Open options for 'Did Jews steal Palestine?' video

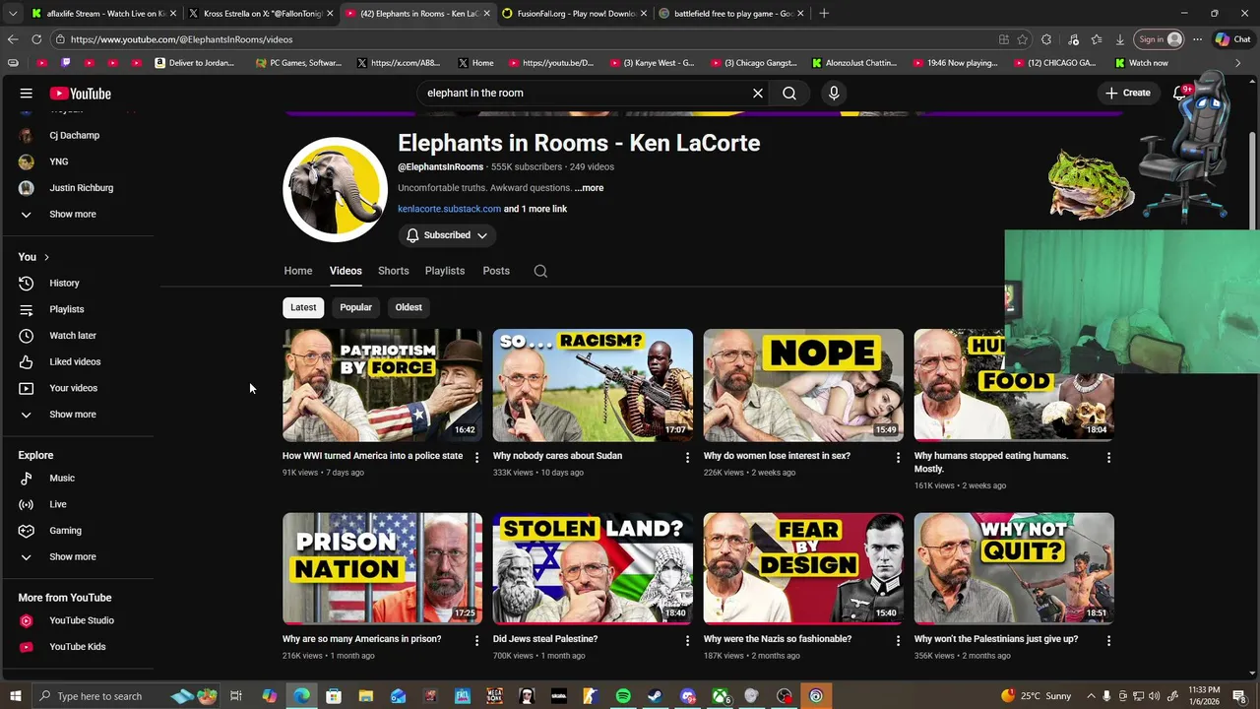(x=688, y=641)
